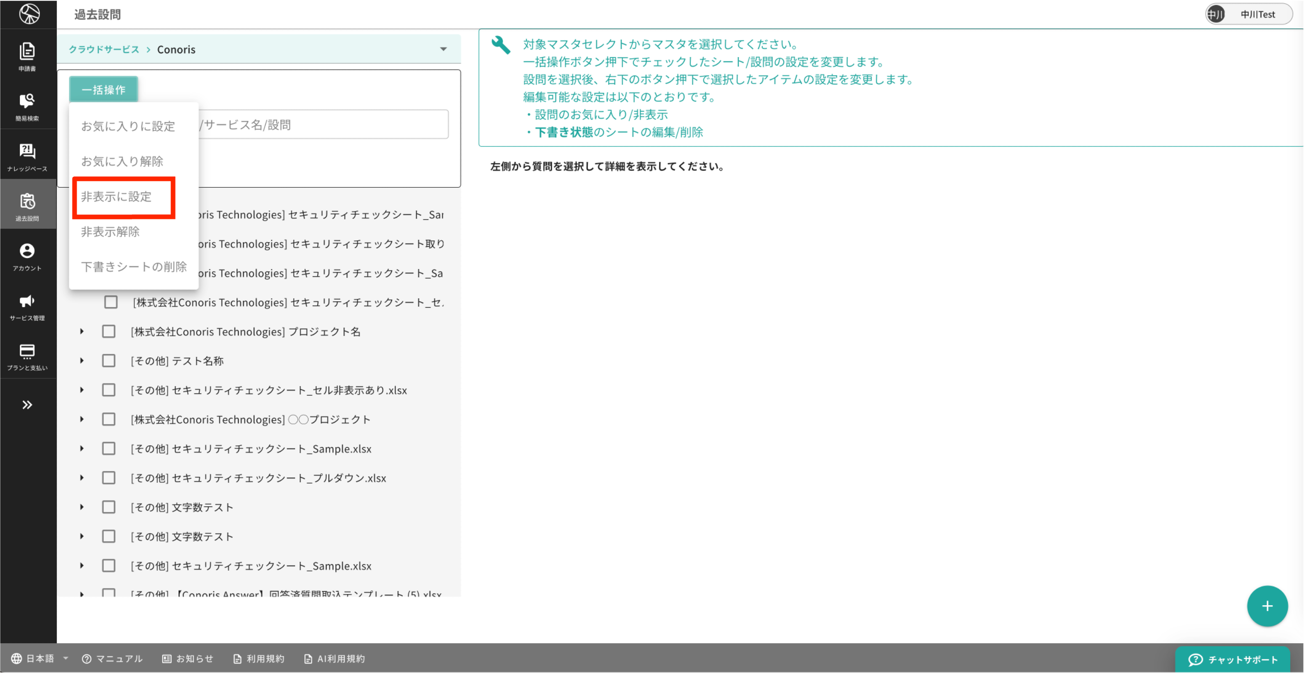Check the box next to プロジェクト名

click(108, 331)
